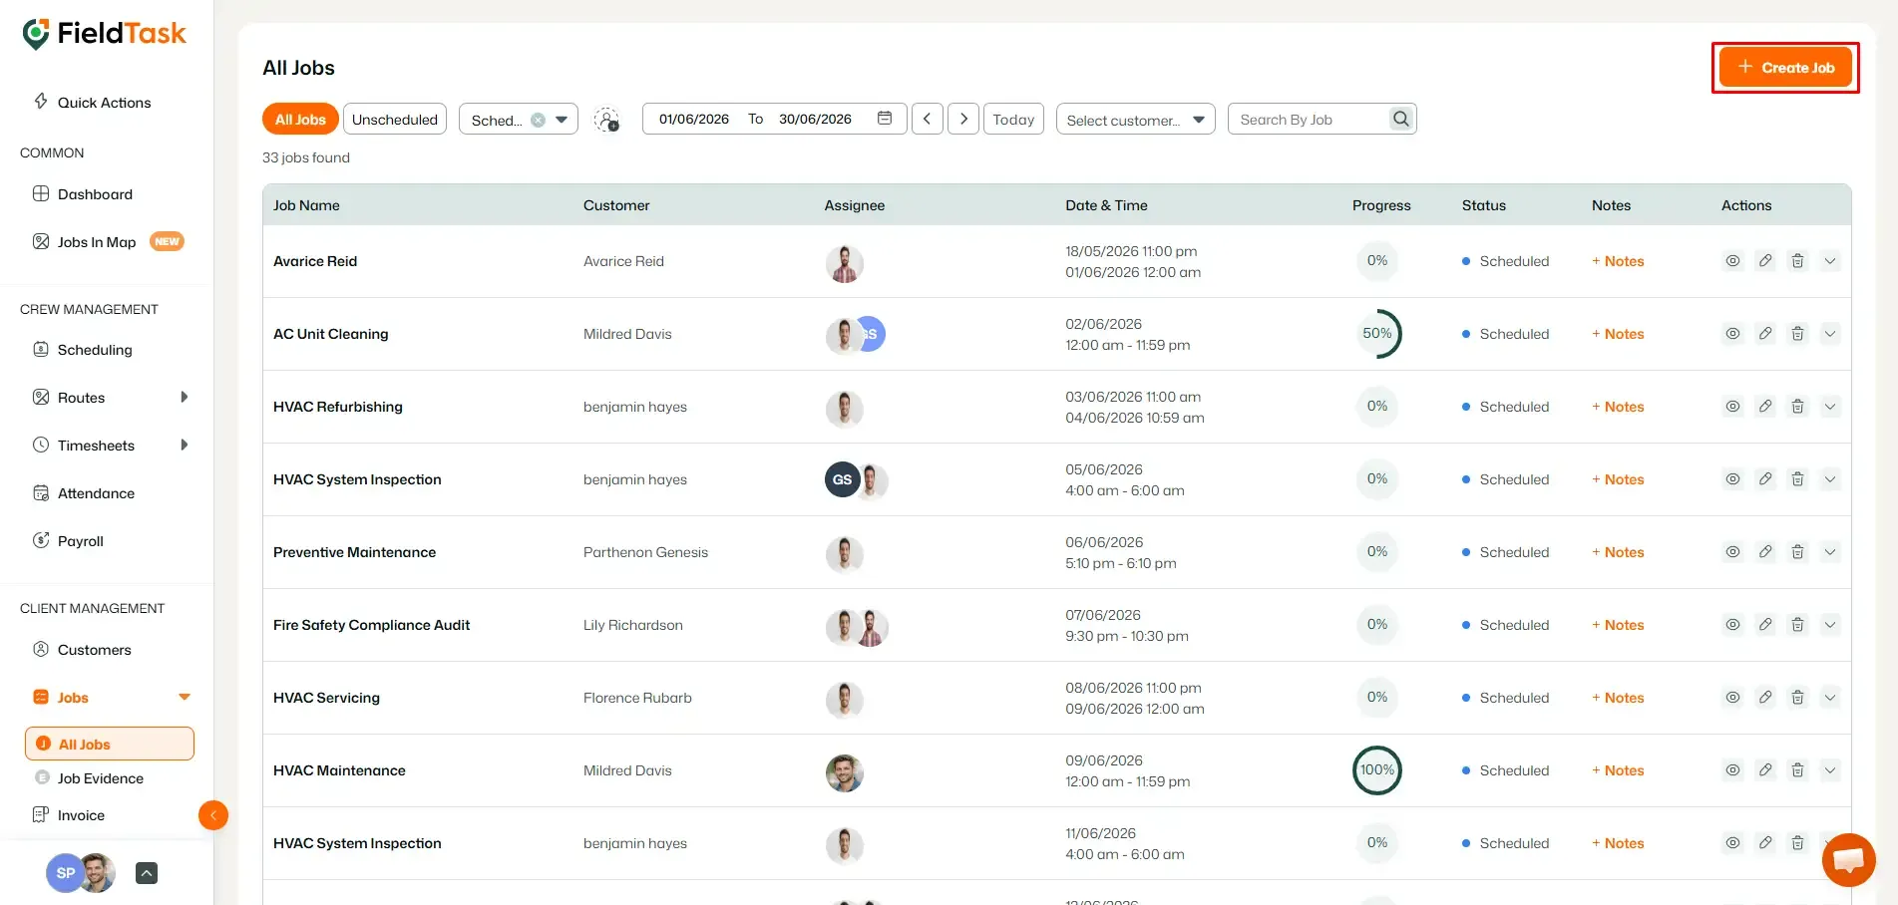View the HVAC Servicing job
The image size is (1898, 905).
point(1733,698)
